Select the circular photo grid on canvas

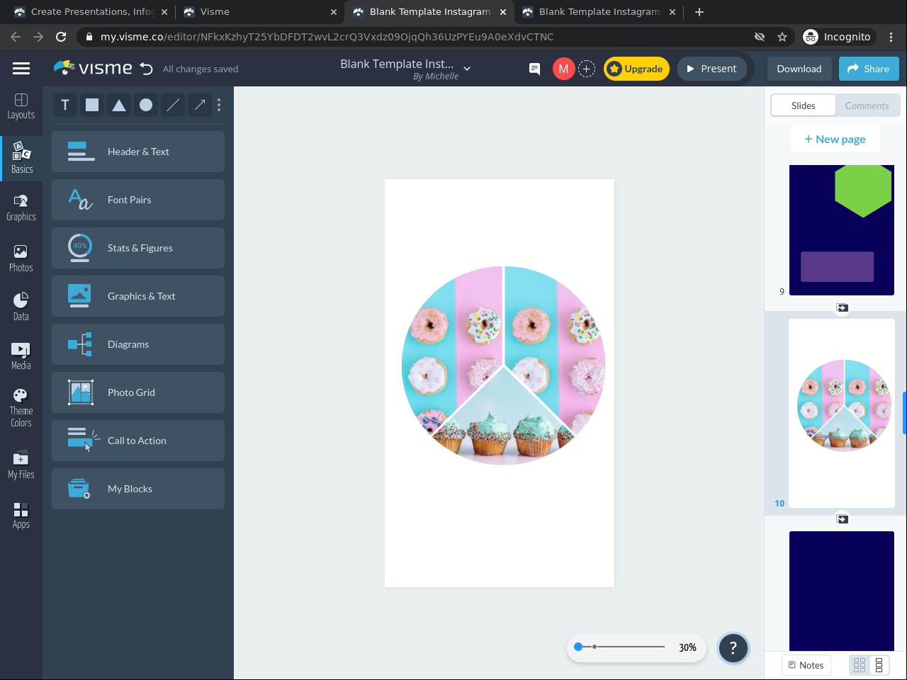click(x=503, y=365)
